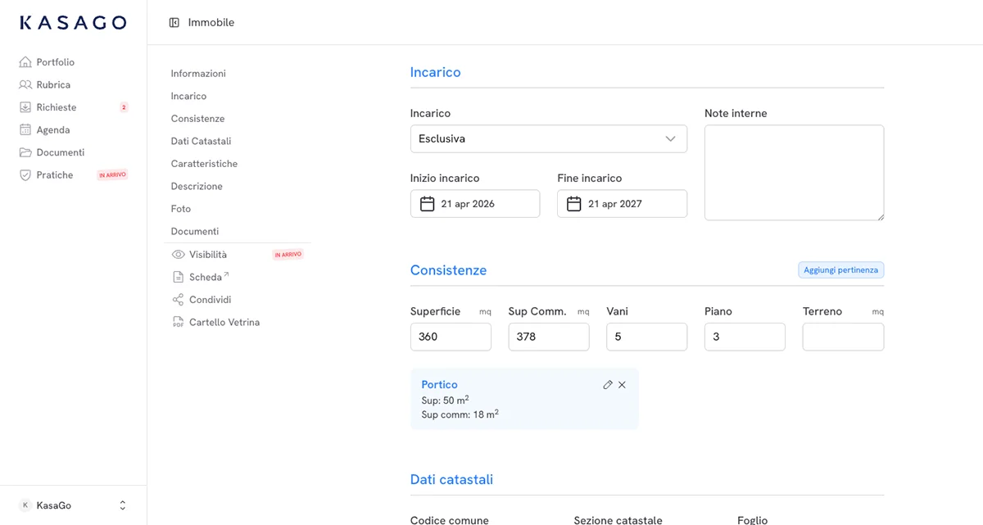The width and height of the screenshot is (983, 525).
Task: Focus the Superficie input field
Action: pos(451,337)
